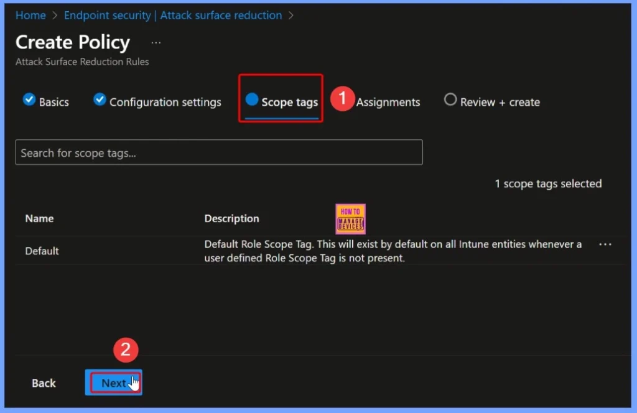Click the red number 2 badge
The width and height of the screenshot is (637, 413).
(125, 350)
